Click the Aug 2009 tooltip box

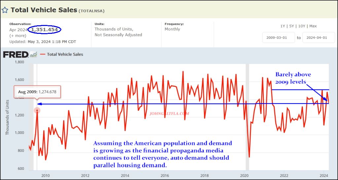coord(37,92)
